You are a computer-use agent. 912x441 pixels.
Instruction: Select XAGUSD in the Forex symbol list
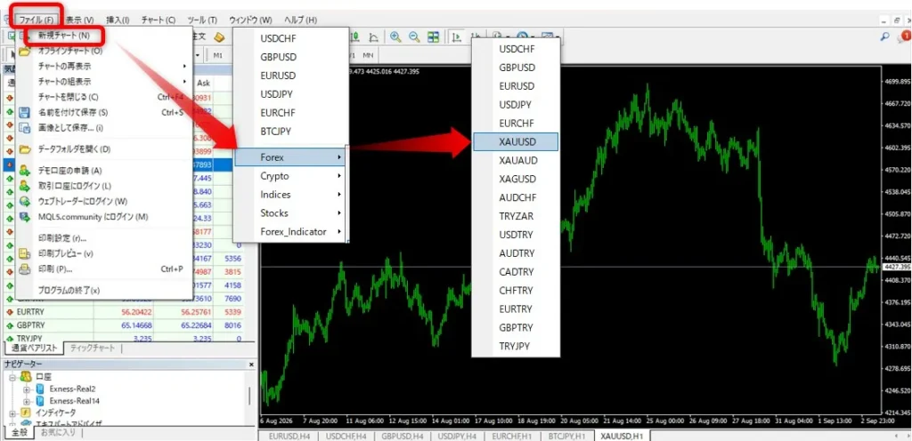coord(516,179)
